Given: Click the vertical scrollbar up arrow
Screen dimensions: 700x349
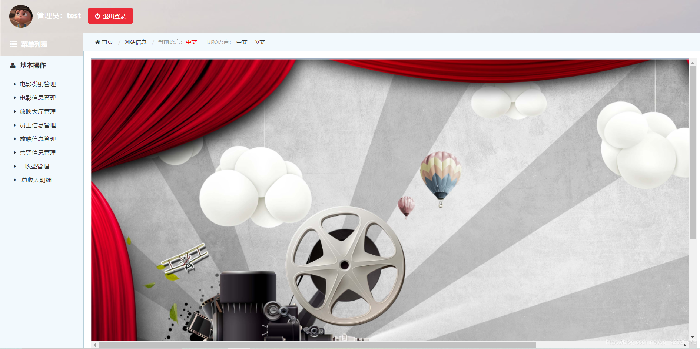Looking at the screenshot, I should click(x=693, y=63).
